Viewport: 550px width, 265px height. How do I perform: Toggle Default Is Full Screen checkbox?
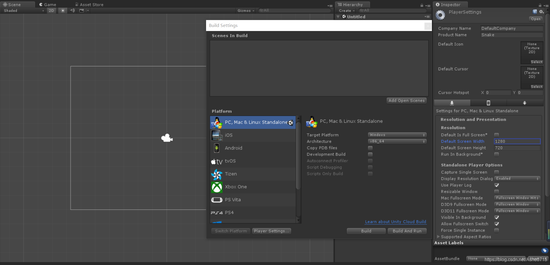pos(497,135)
